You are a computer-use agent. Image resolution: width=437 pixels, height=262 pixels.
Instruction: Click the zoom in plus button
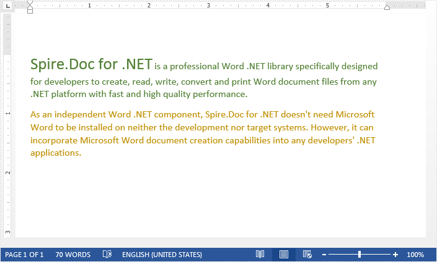(x=395, y=255)
